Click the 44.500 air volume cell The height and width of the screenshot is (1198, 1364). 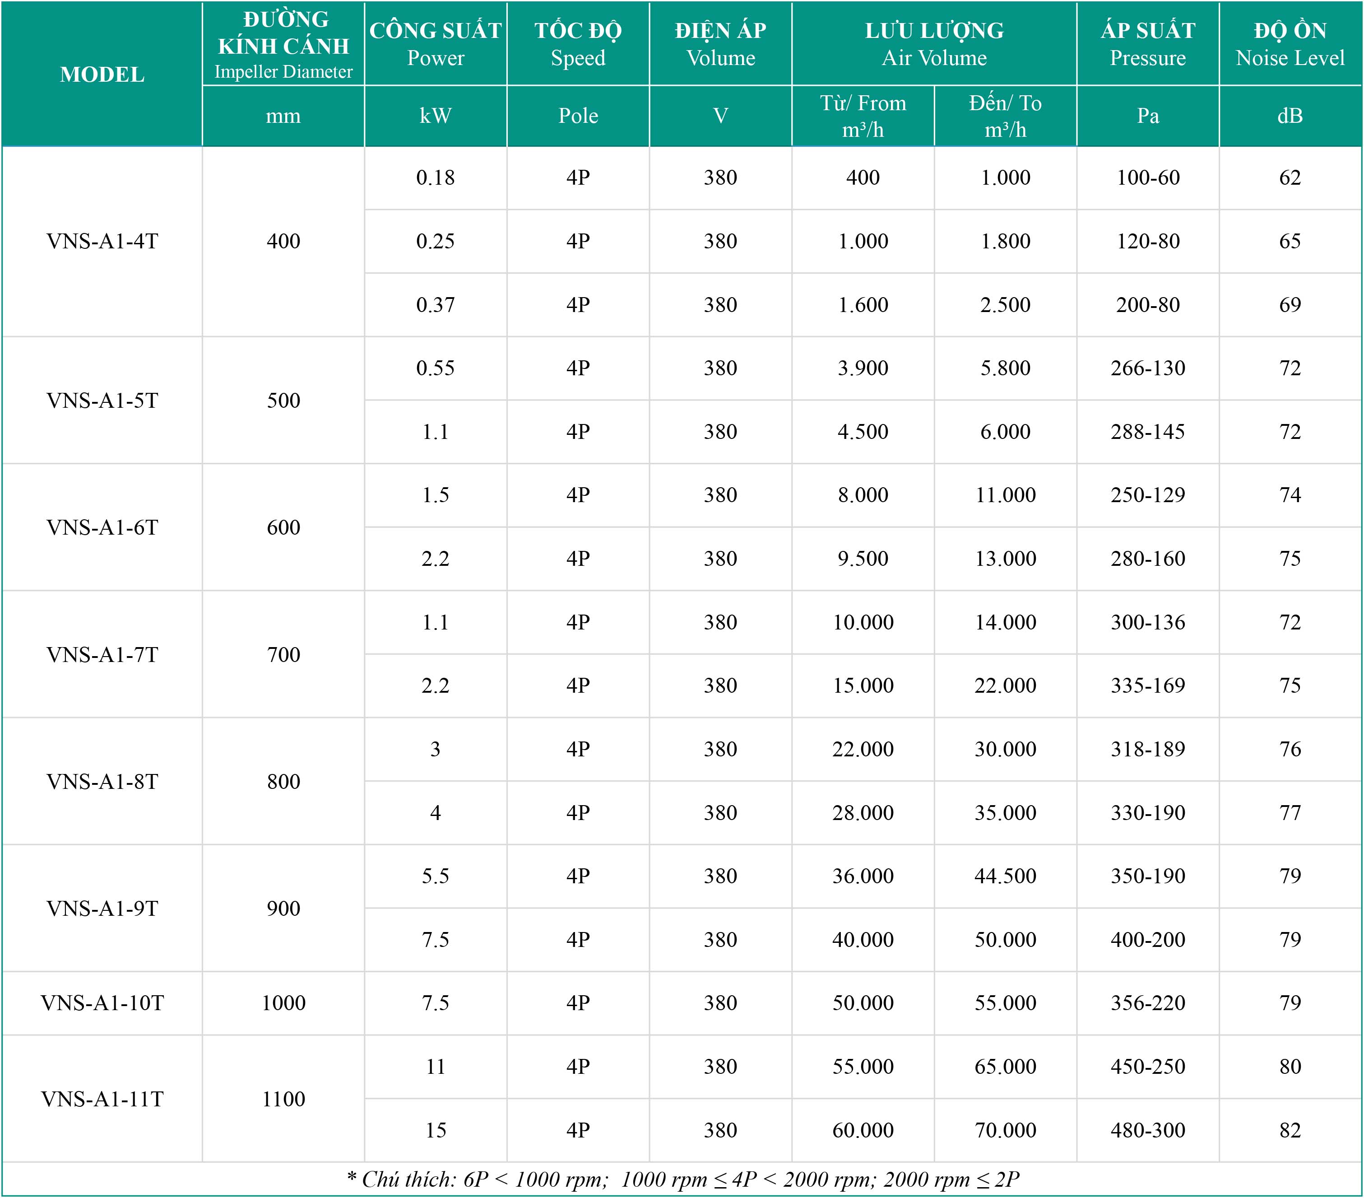(x=1005, y=876)
